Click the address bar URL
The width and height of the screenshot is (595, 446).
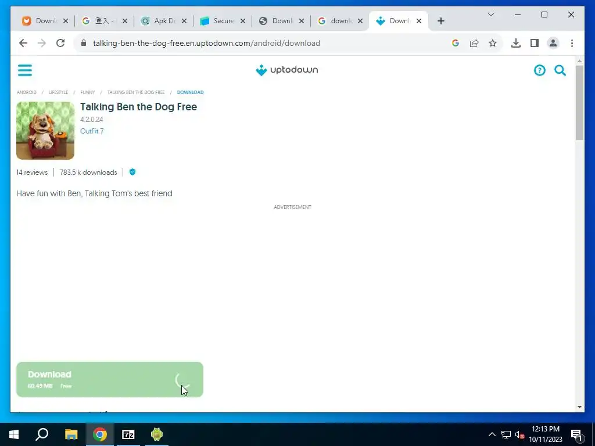pyautogui.click(x=206, y=43)
